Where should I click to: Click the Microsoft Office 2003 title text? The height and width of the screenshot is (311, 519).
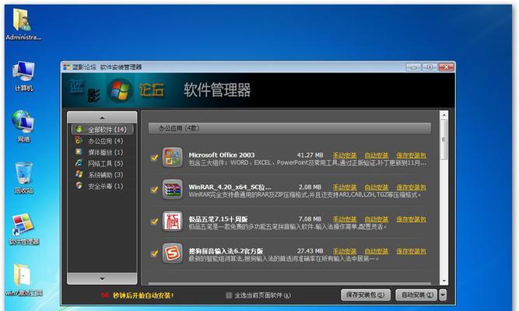[222, 155]
